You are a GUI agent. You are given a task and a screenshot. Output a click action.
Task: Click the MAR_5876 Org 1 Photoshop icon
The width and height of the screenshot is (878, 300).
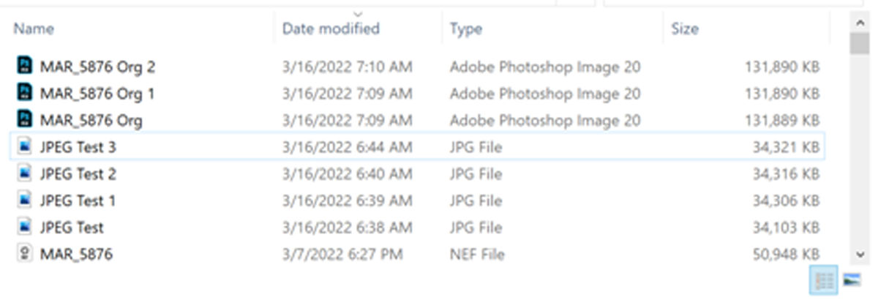(24, 93)
